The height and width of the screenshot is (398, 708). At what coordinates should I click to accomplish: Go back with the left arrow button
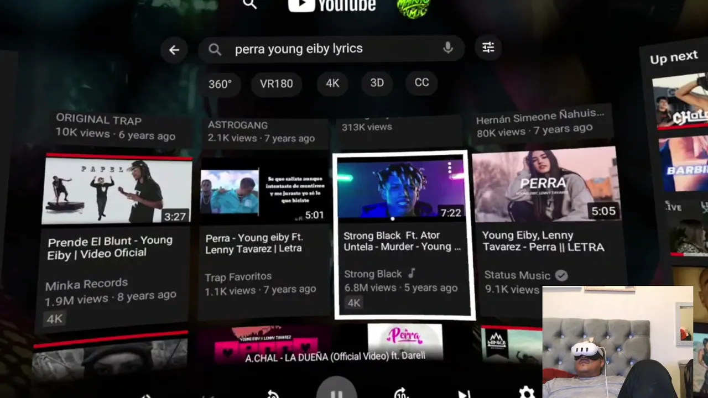pyautogui.click(x=174, y=50)
